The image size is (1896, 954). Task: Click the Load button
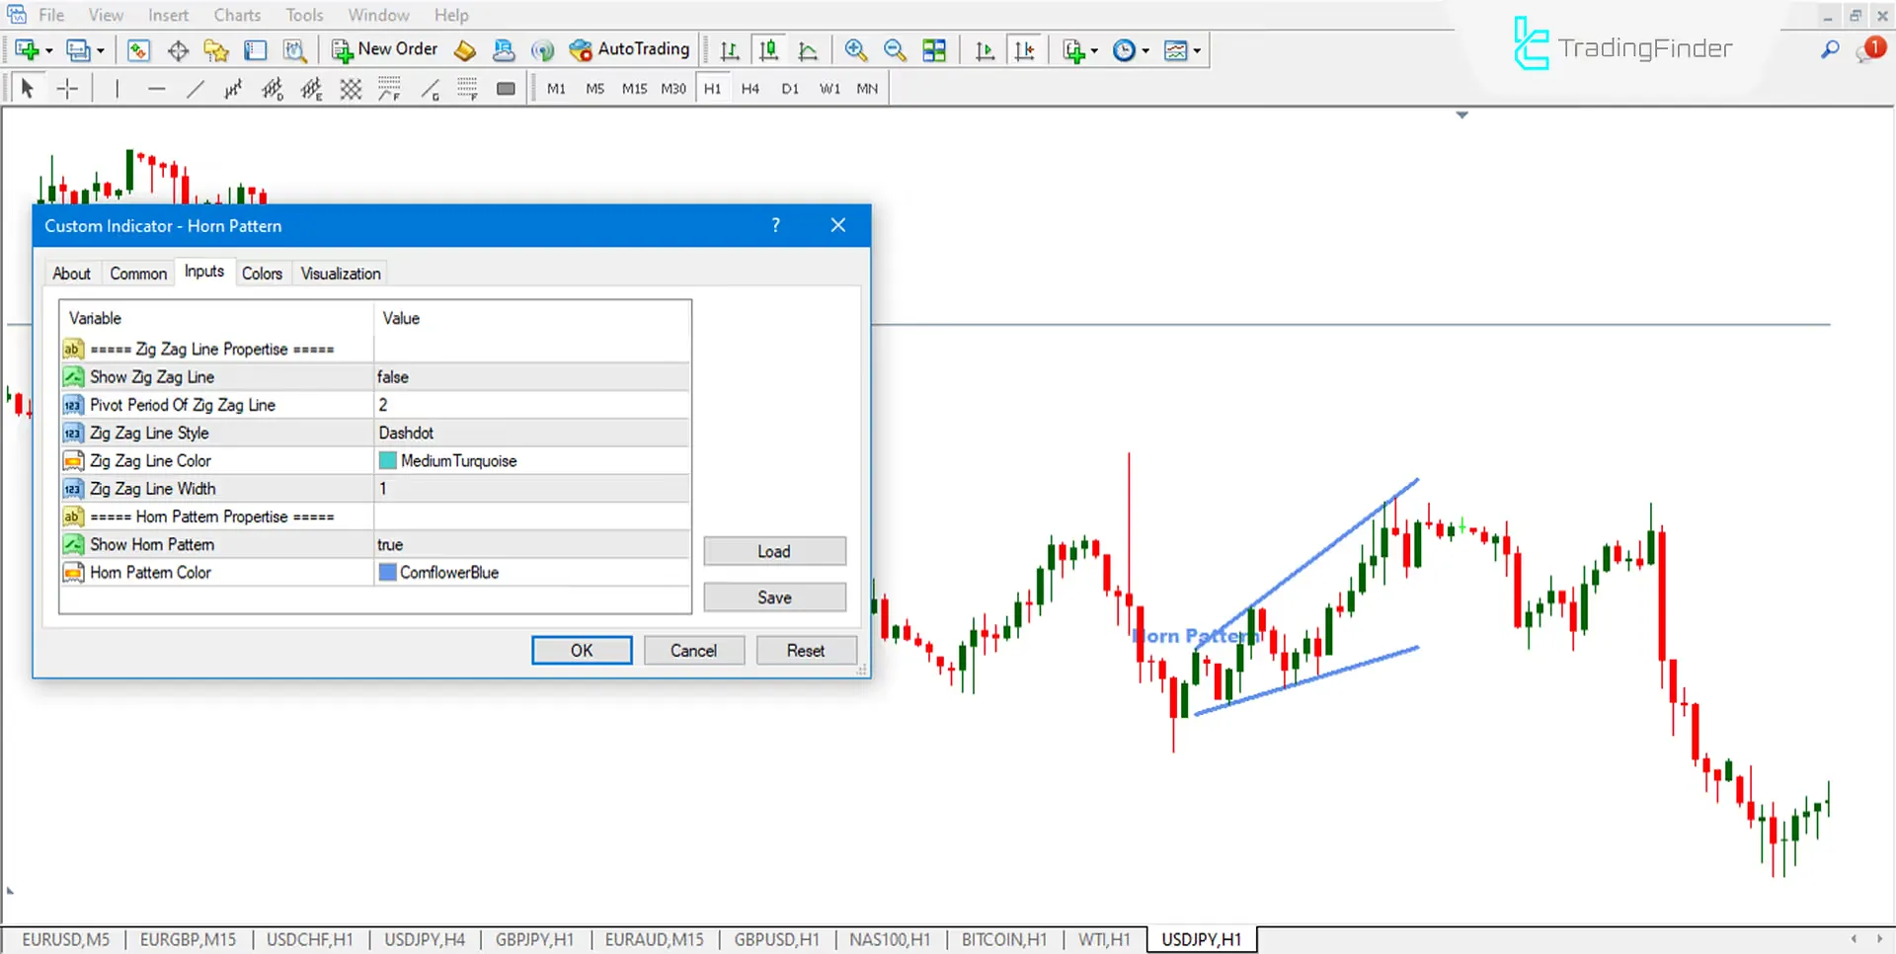(x=774, y=550)
